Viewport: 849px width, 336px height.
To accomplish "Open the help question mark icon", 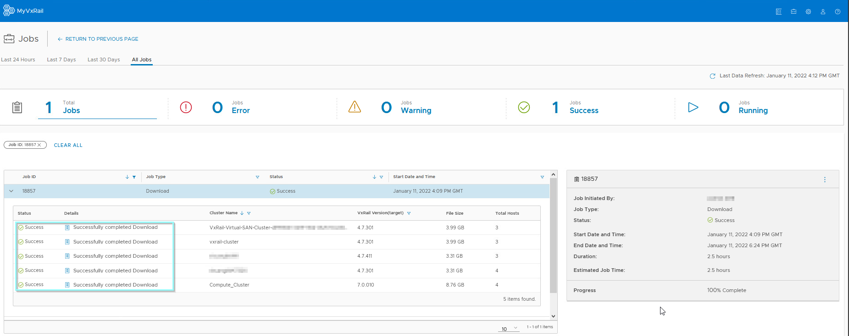I will pos(838,11).
